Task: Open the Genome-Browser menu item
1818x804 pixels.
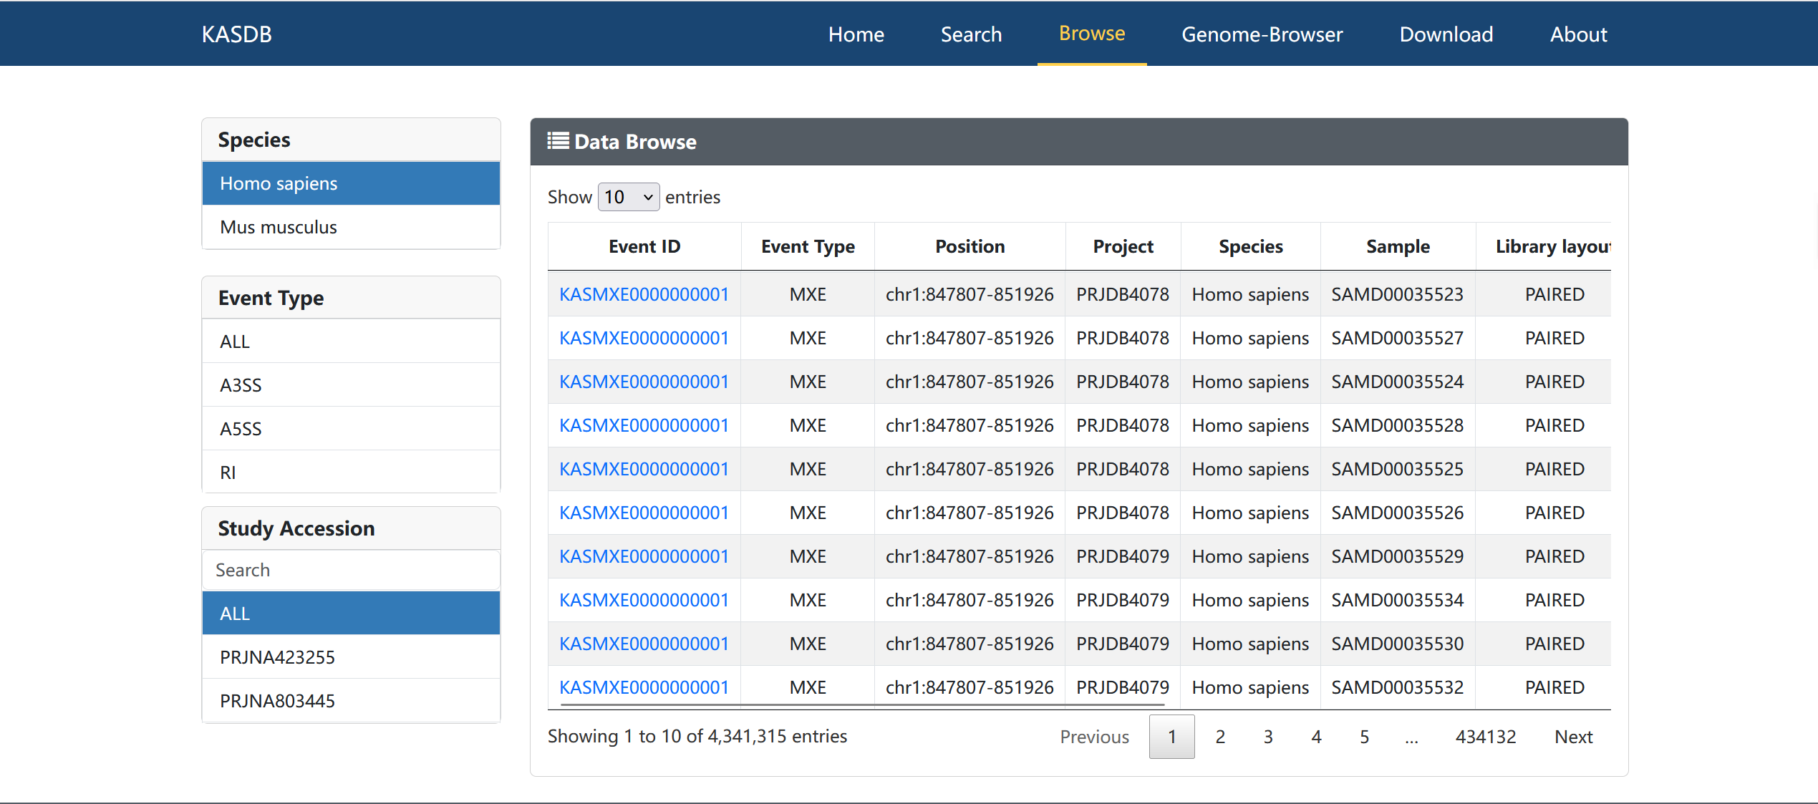Action: tap(1262, 34)
